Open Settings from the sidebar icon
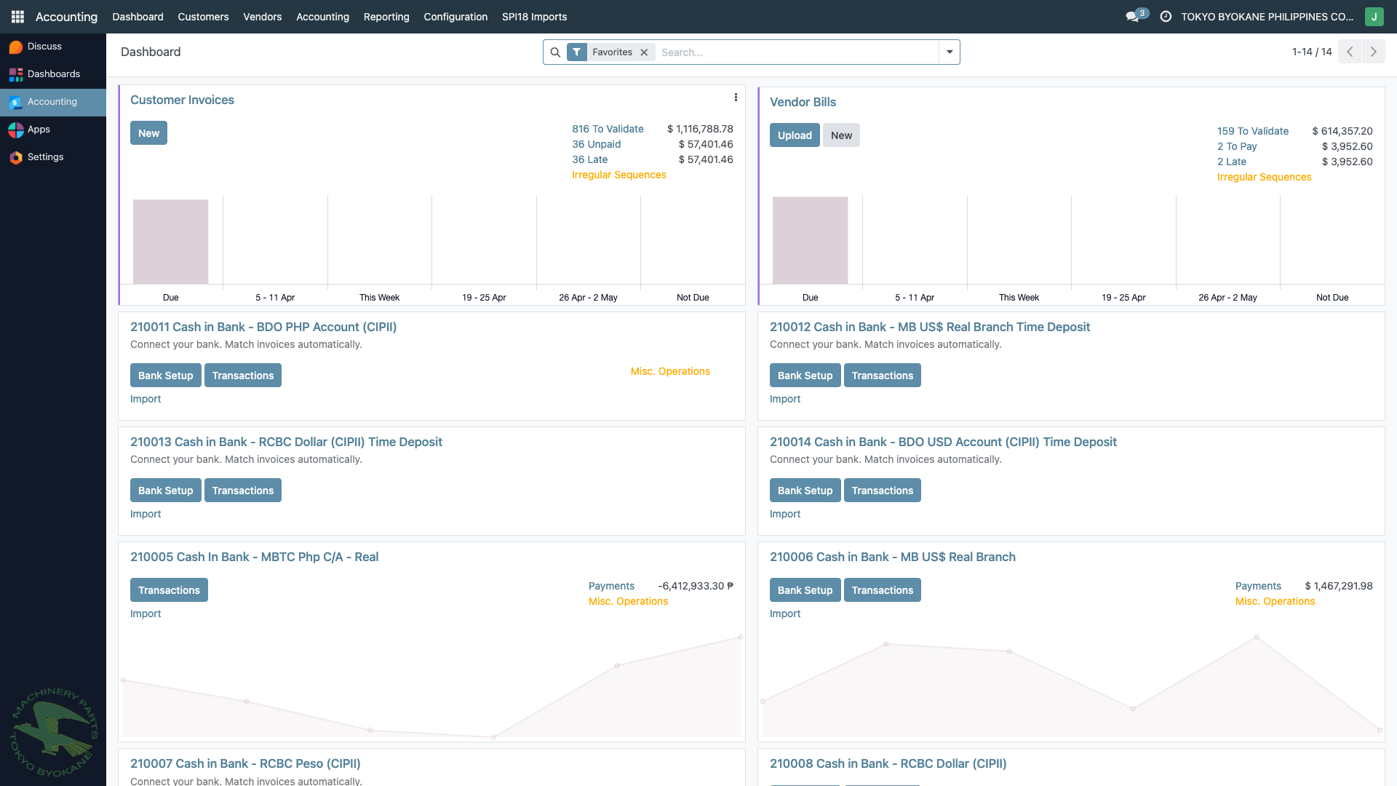The width and height of the screenshot is (1397, 786). pos(44,156)
